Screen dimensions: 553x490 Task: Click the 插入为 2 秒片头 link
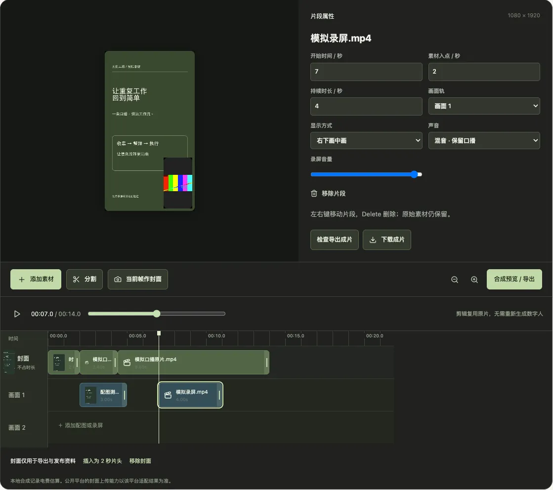tap(102, 461)
